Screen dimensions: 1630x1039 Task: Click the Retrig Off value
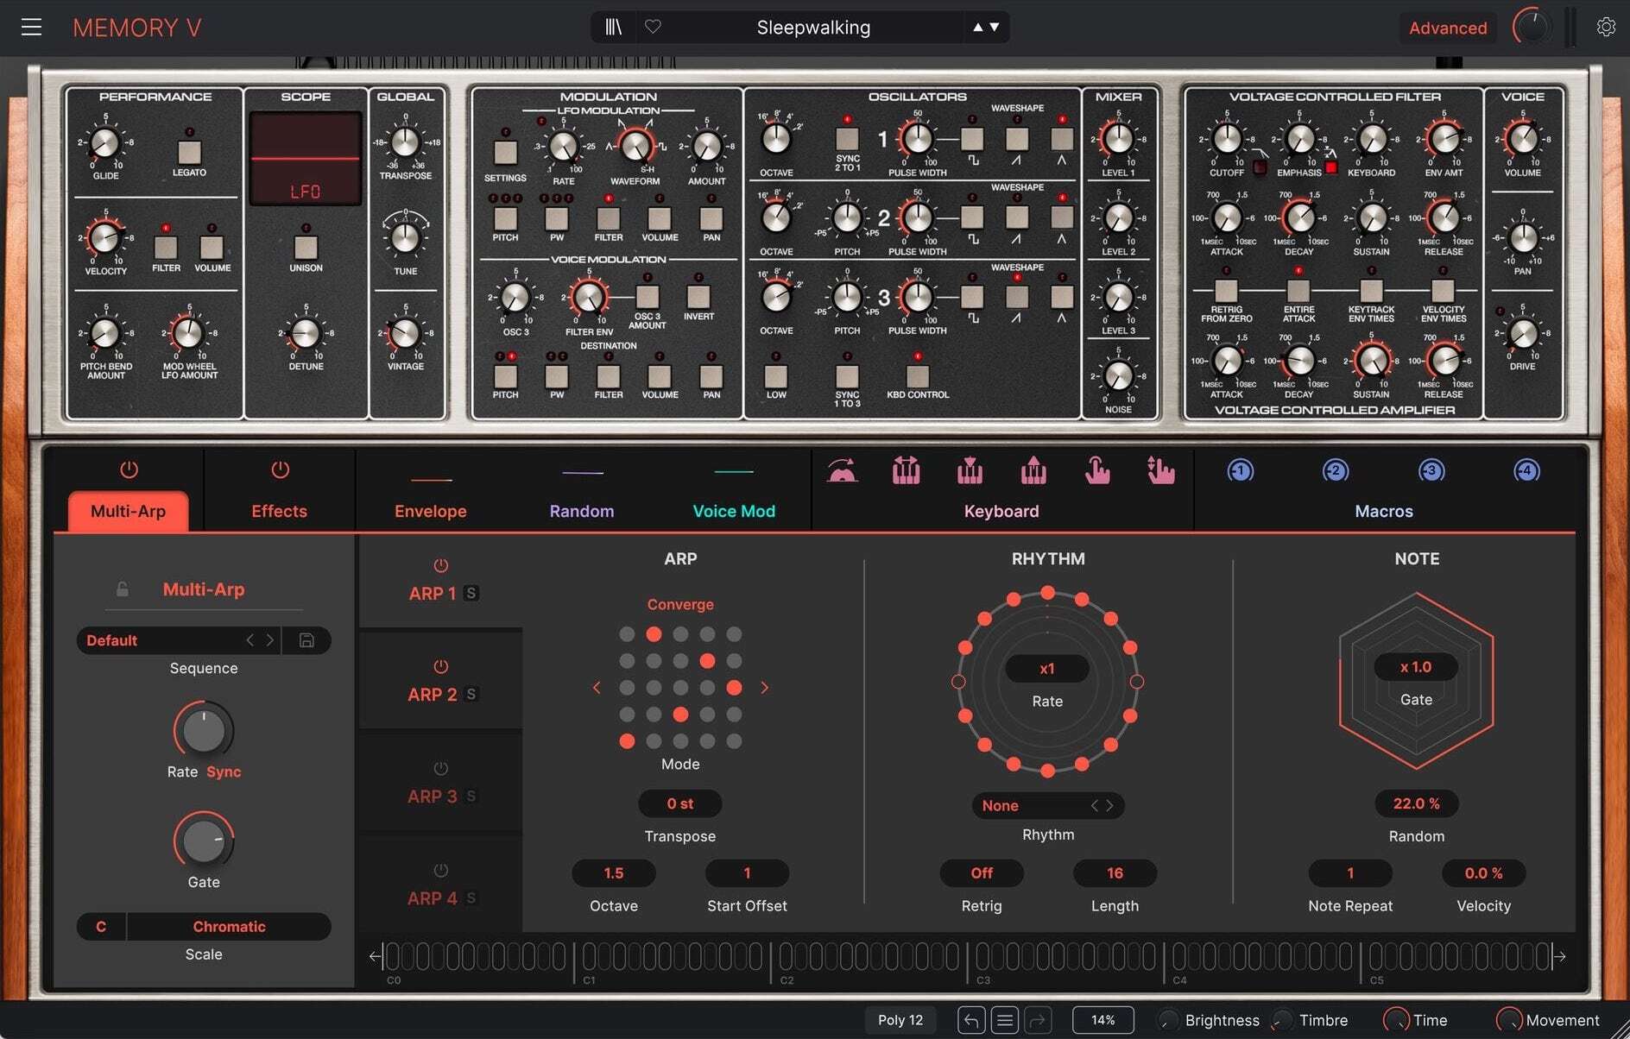click(982, 873)
